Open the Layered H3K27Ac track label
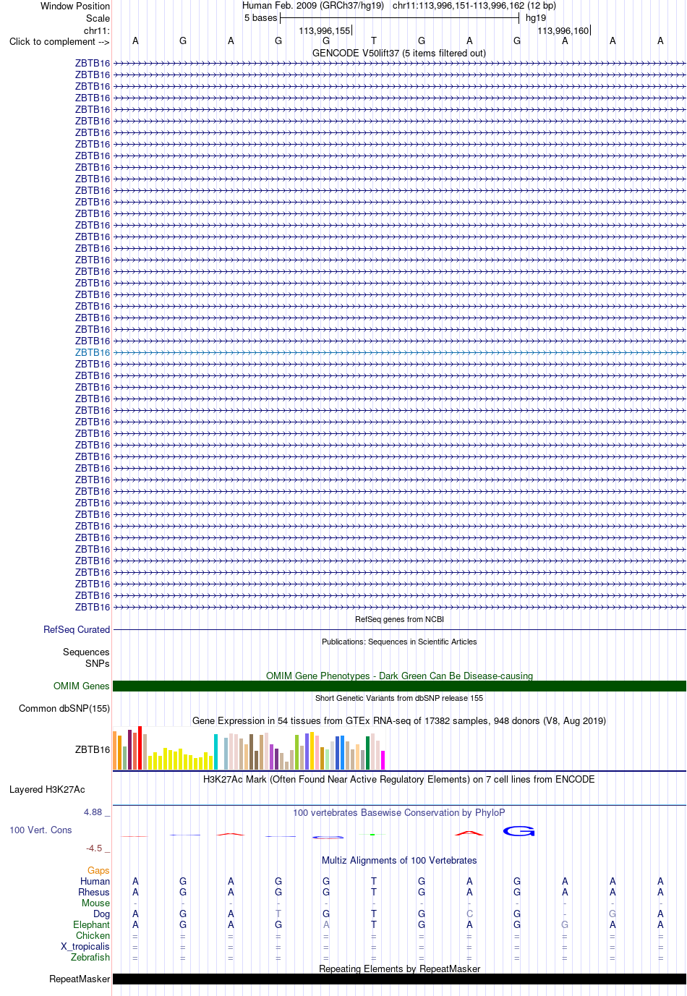This screenshot has width=687, height=996. (x=47, y=789)
